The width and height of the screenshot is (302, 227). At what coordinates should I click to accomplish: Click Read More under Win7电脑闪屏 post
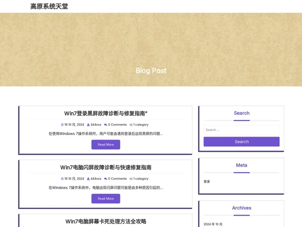pos(106,198)
